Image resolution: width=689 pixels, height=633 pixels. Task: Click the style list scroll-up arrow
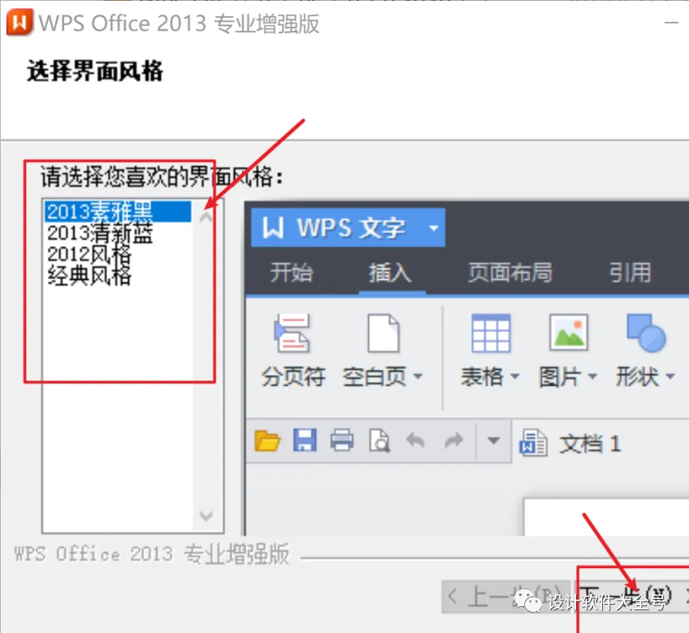tap(206, 217)
